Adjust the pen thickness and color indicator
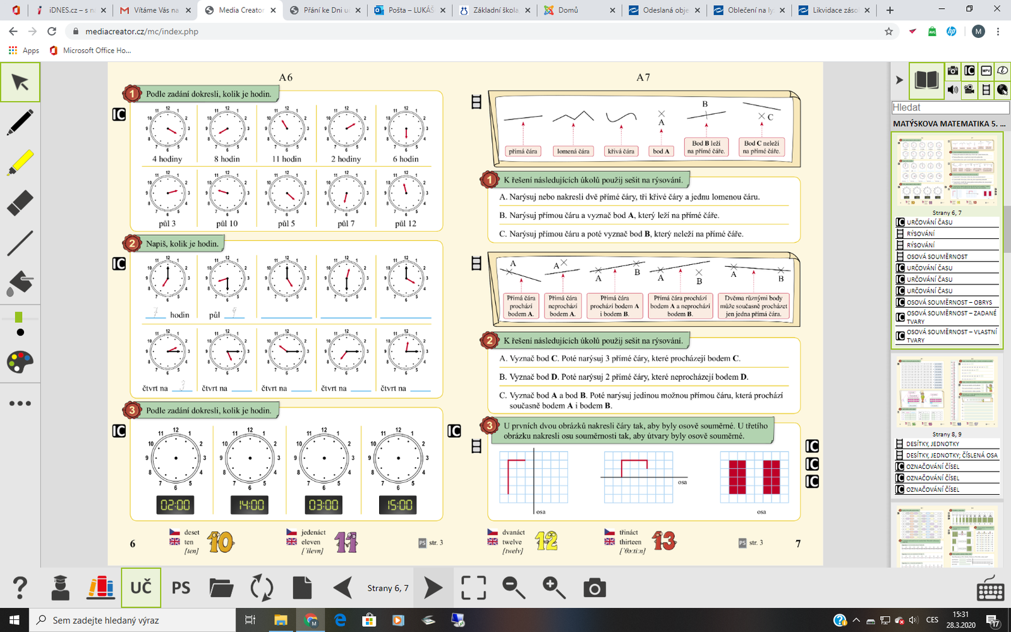The image size is (1011, 632). [x=20, y=324]
